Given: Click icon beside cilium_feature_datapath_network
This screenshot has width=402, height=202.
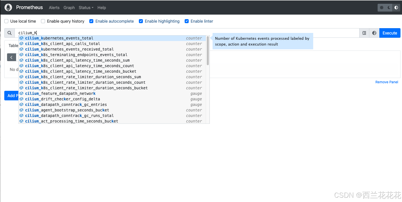Looking at the screenshot, I should point(22,94).
